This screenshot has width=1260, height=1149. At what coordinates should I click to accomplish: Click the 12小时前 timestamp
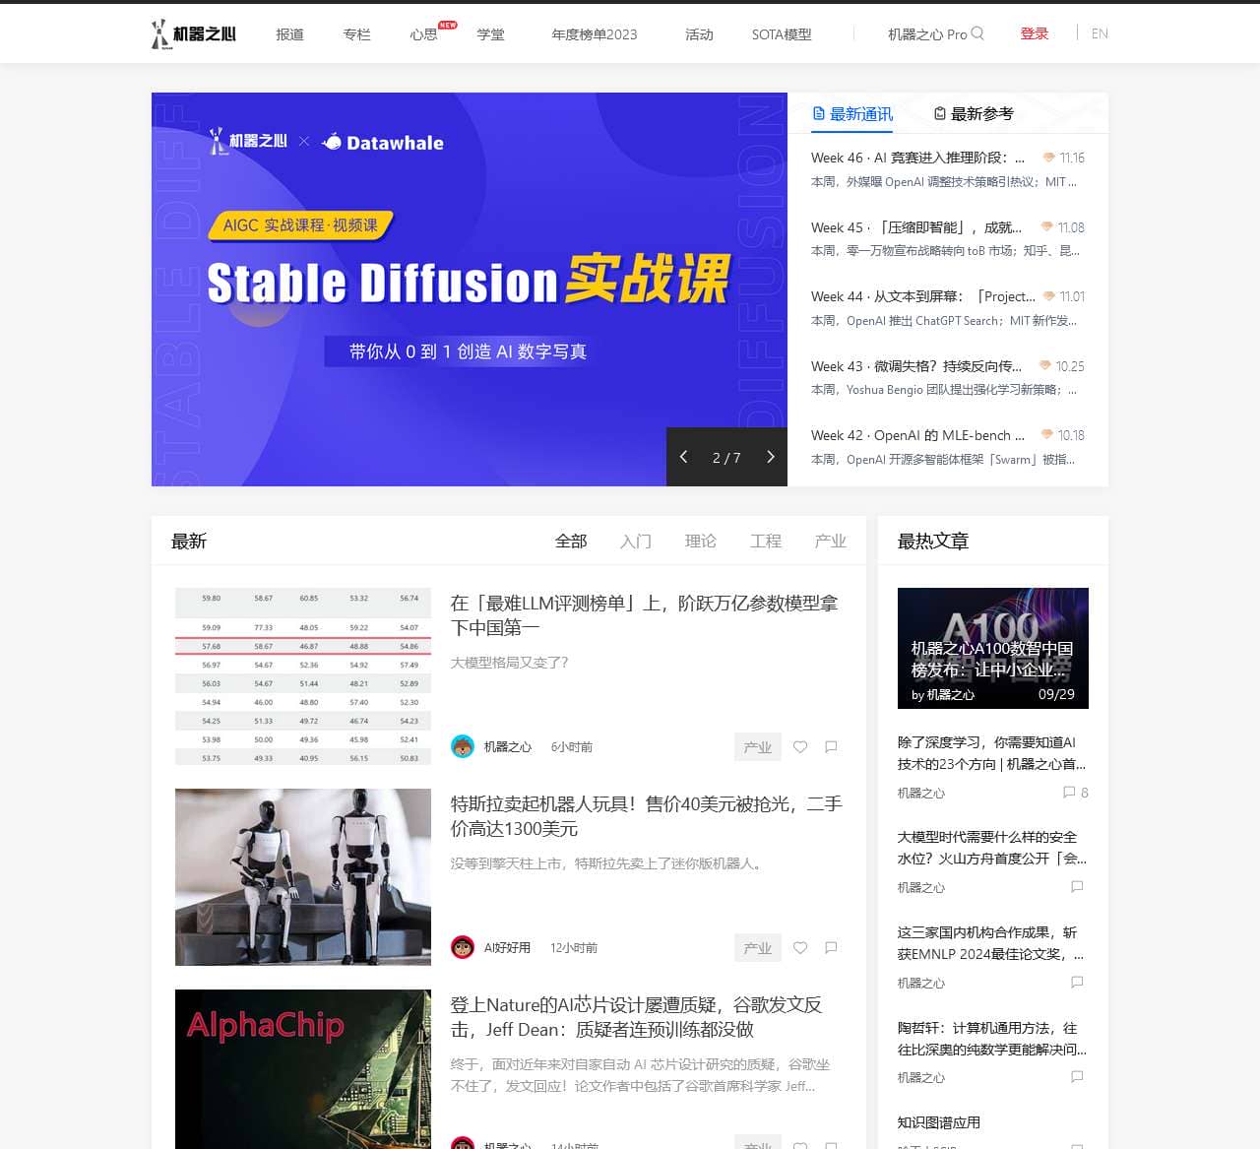point(574,948)
